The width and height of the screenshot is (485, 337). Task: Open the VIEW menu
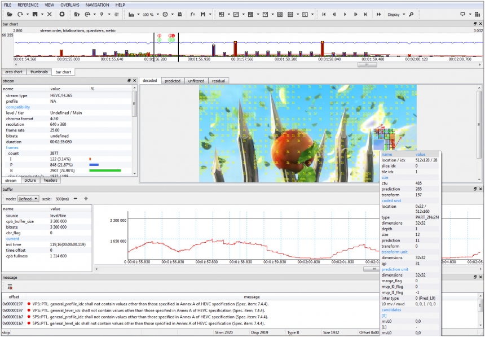pyautogui.click(x=49, y=5)
